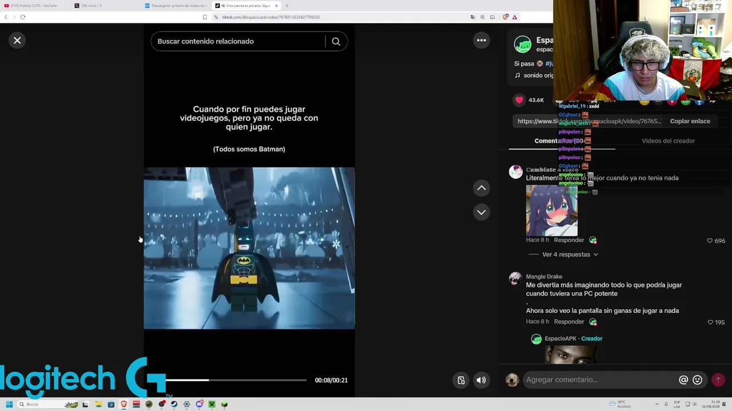Open the weather widget showing 20°C Nublado
The image size is (732, 411).
point(619,404)
